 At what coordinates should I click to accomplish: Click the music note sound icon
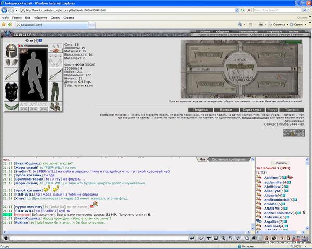(x=238, y=238)
